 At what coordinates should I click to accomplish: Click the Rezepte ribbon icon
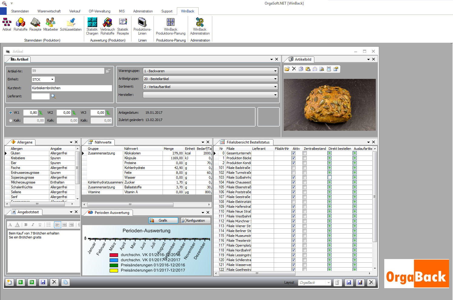[x=35, y=24]
